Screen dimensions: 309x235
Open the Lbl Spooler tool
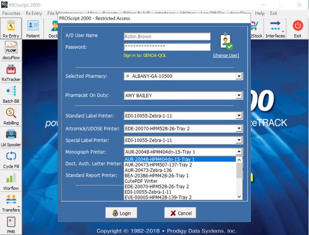point(11,138)
